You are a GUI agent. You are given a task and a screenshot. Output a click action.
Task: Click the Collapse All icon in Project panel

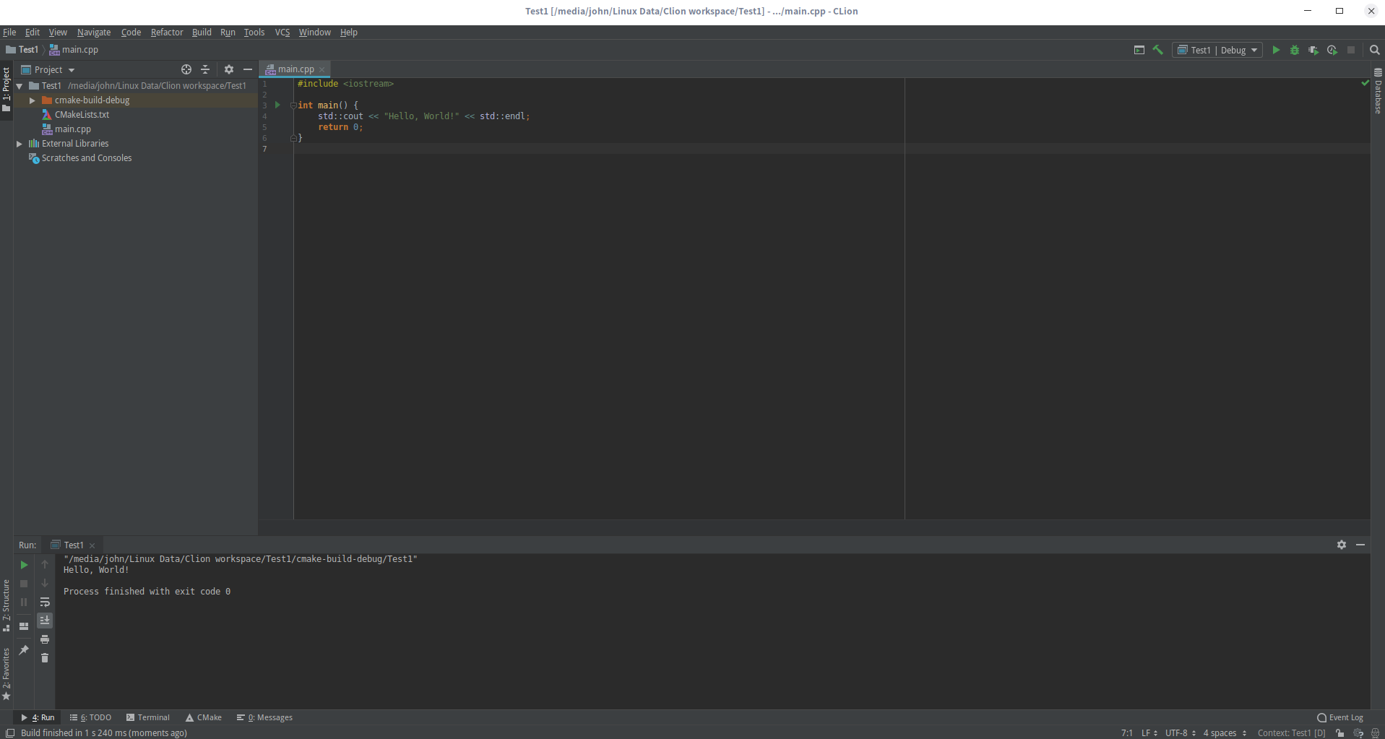click(205, 69)
